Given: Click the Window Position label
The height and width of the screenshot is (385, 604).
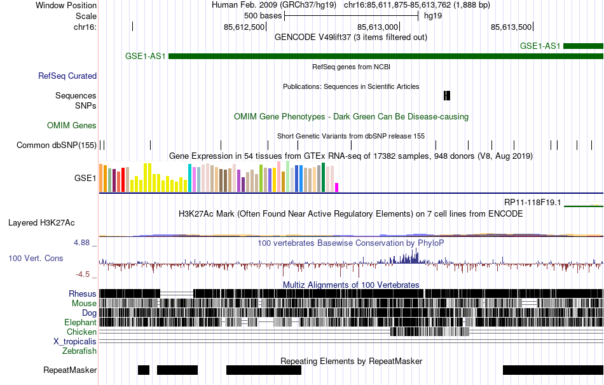Looking at the screenshot, I should click(66, 5).
